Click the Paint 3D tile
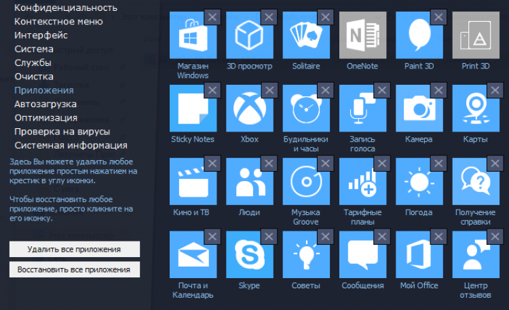Viewport: 509px width, 310px height. tap(419, 35)
